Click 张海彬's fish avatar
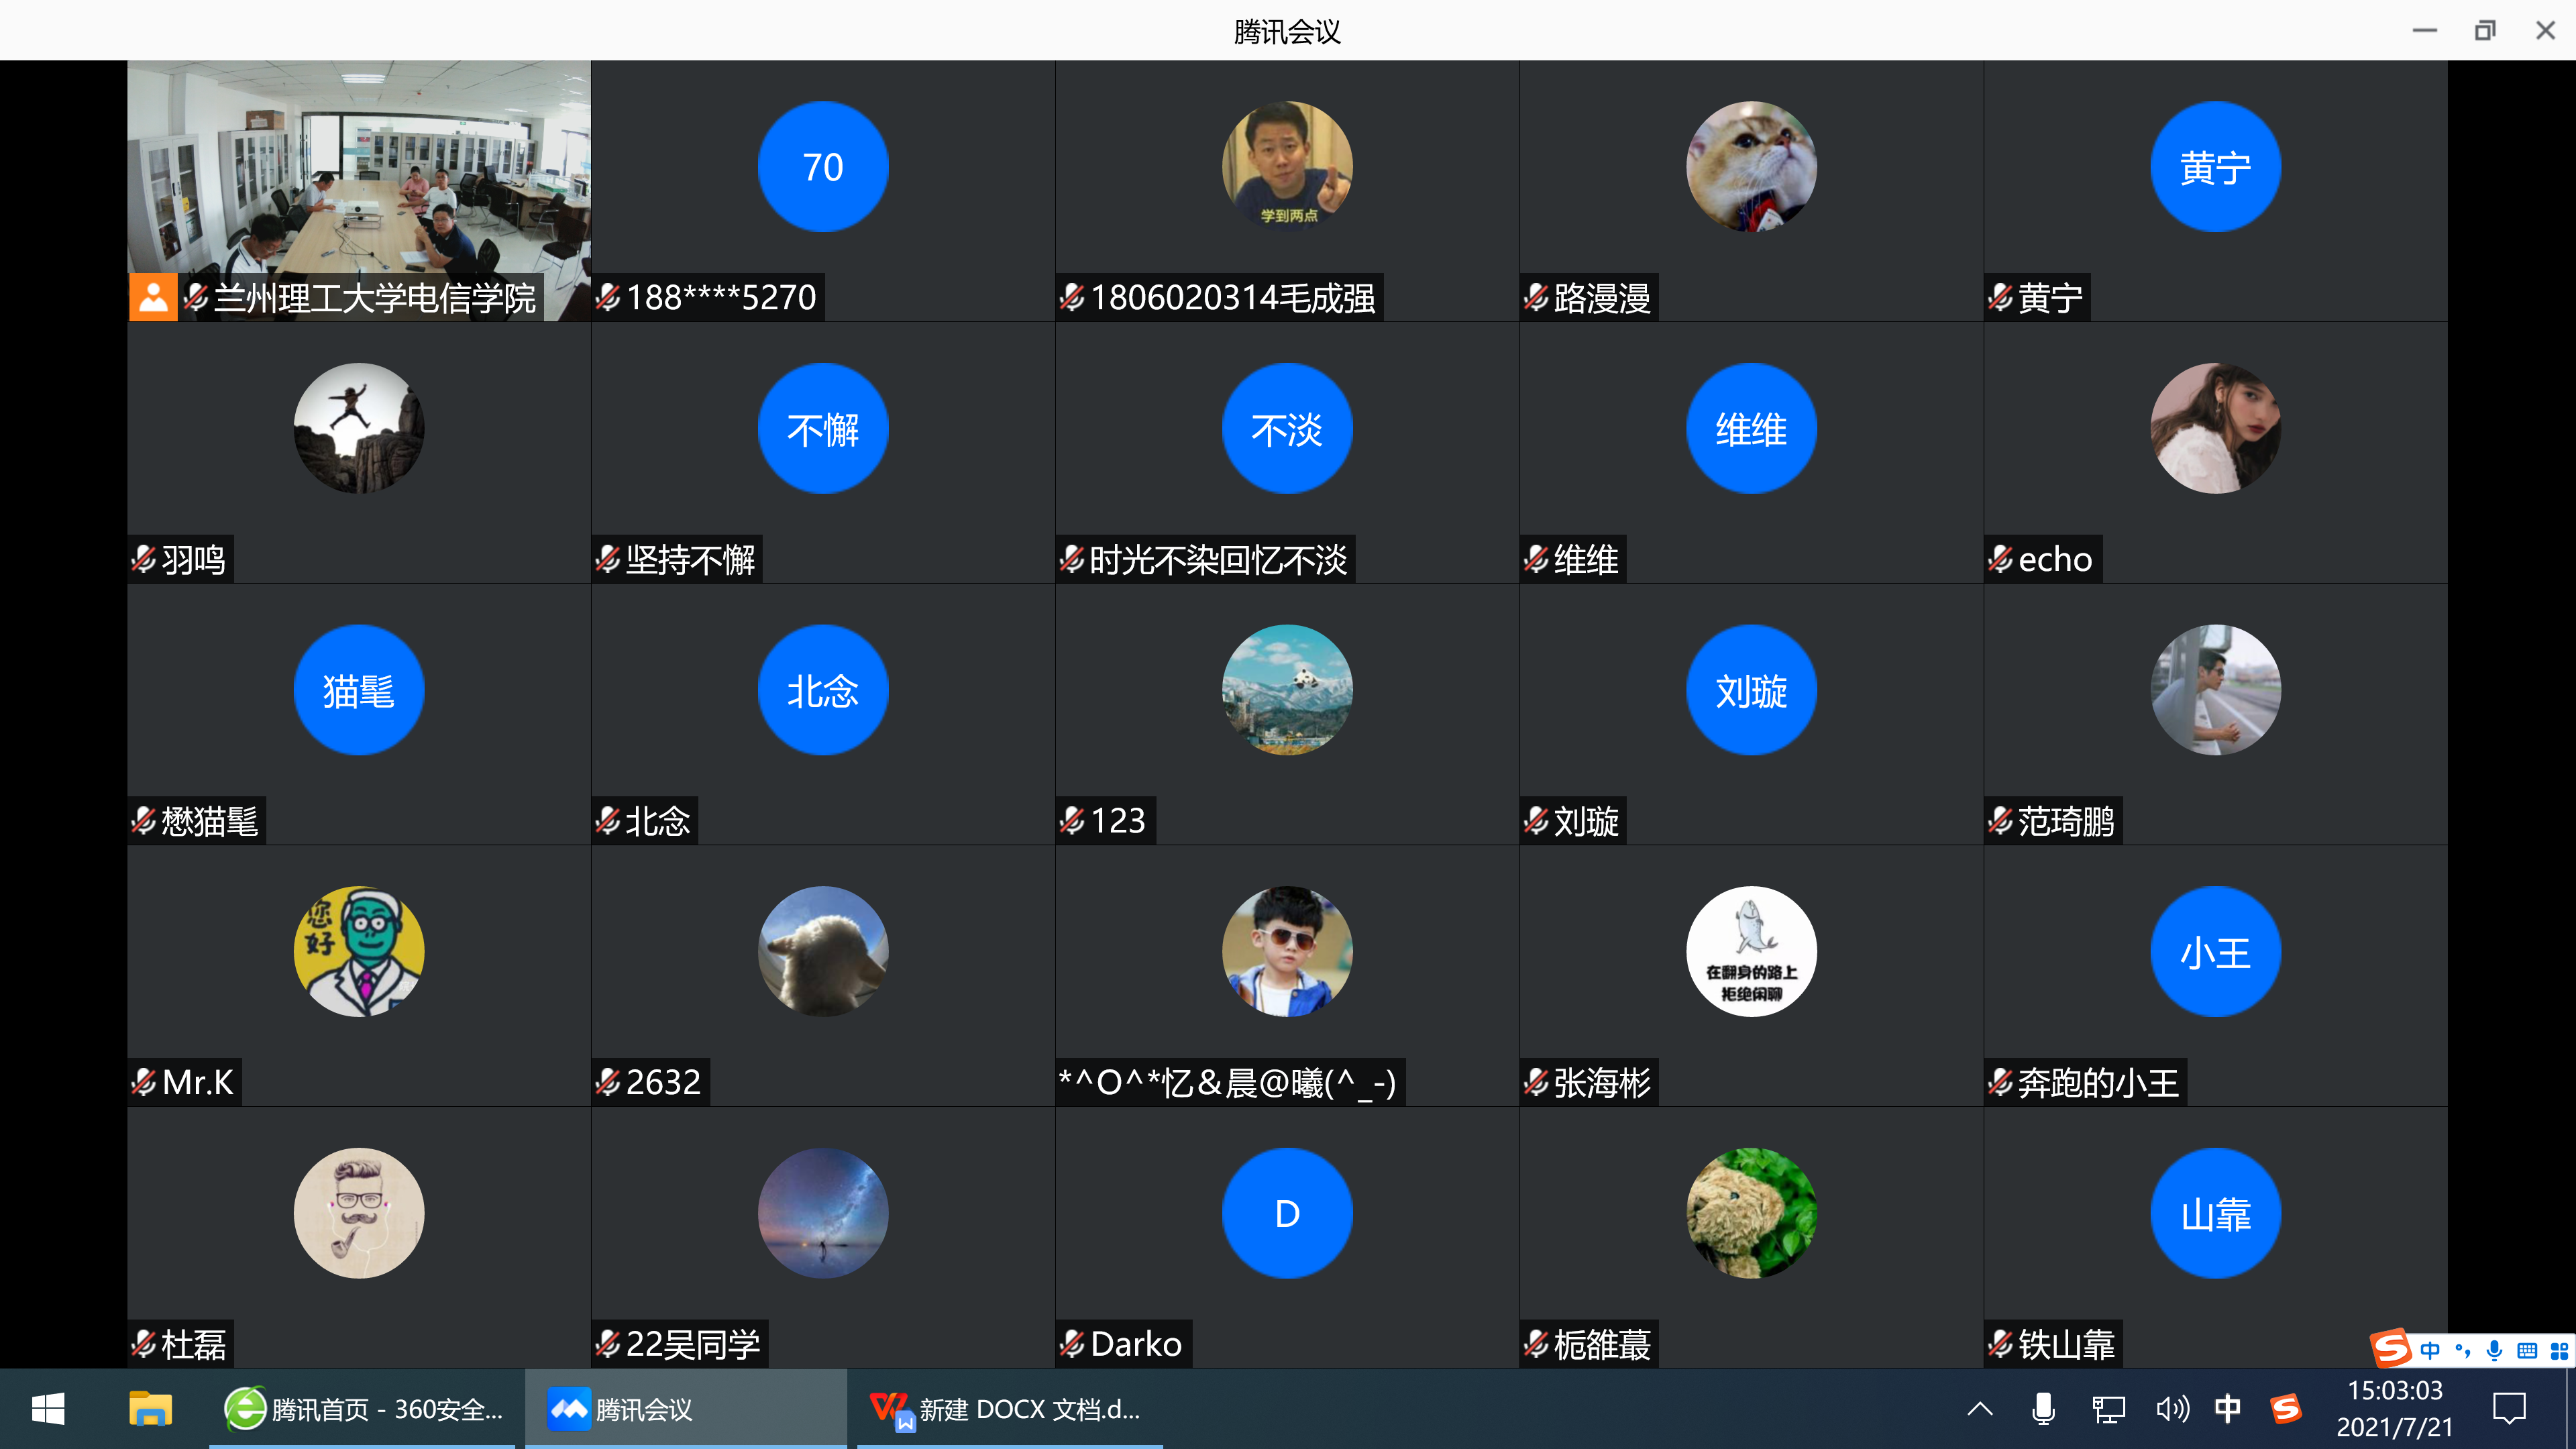Image resolution: width=2576 pixels, height=1449 pixels. coord(1751,951)
